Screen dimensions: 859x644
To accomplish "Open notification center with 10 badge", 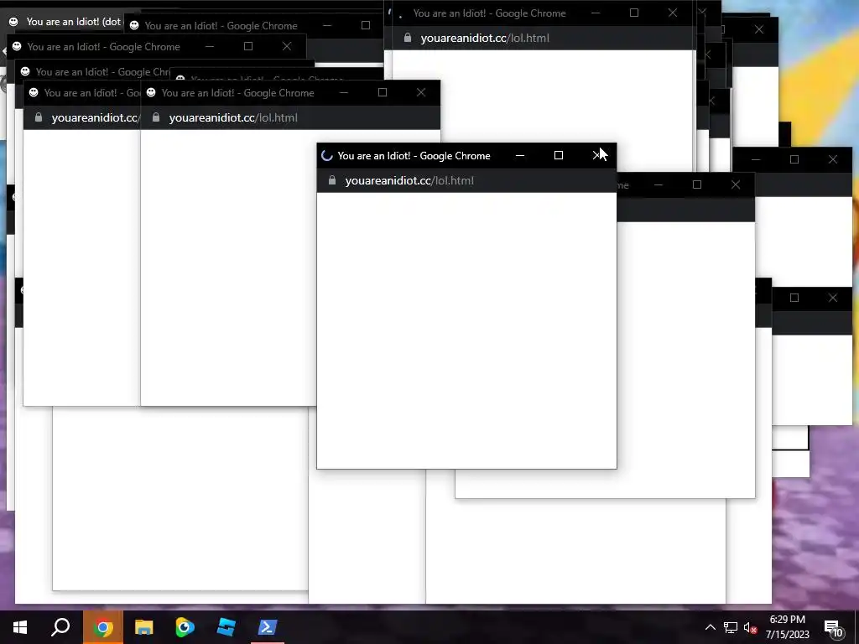I will tap(834, 628).
